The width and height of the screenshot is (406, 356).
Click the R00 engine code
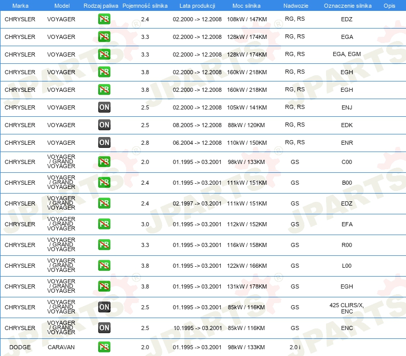pyautogui.click(x=347, y=245)
